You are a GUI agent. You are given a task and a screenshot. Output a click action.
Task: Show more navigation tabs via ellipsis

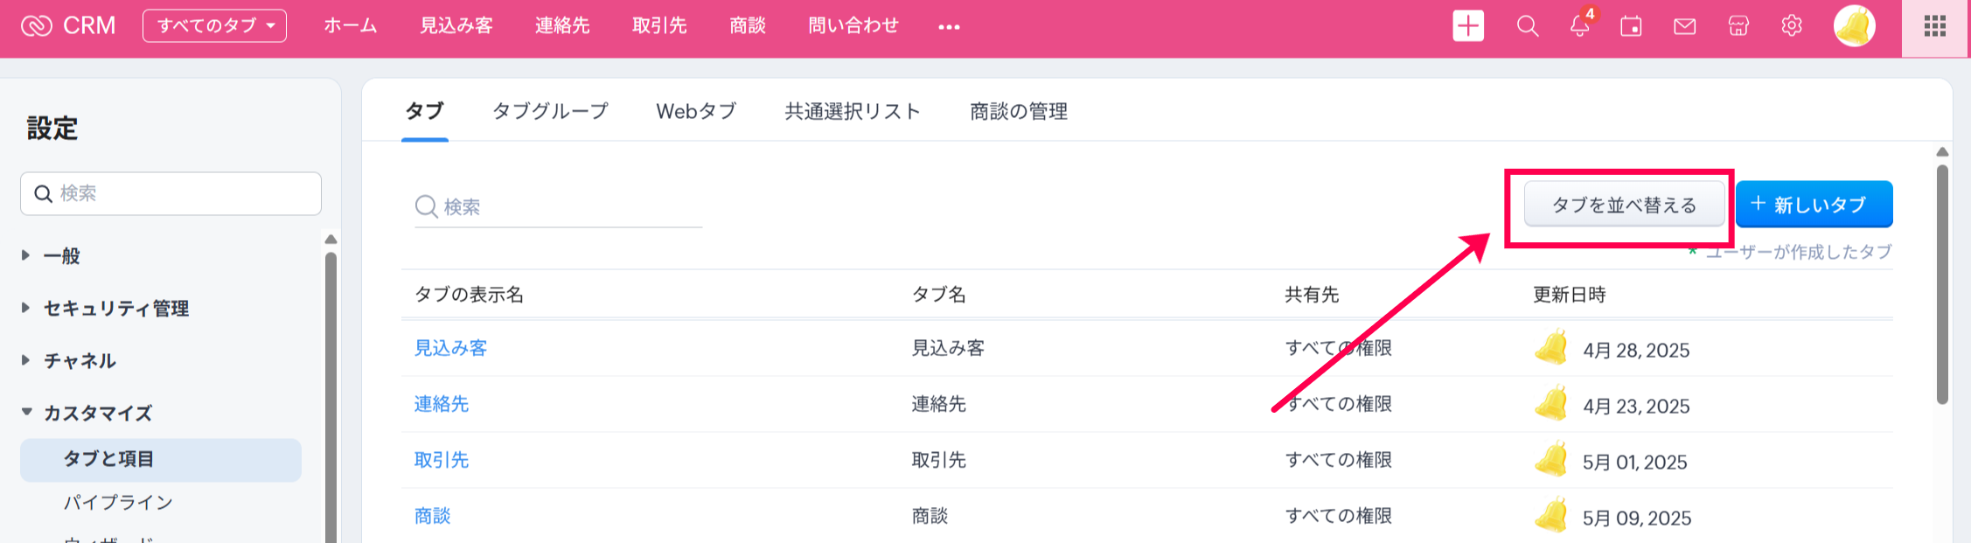pos(949,27)
